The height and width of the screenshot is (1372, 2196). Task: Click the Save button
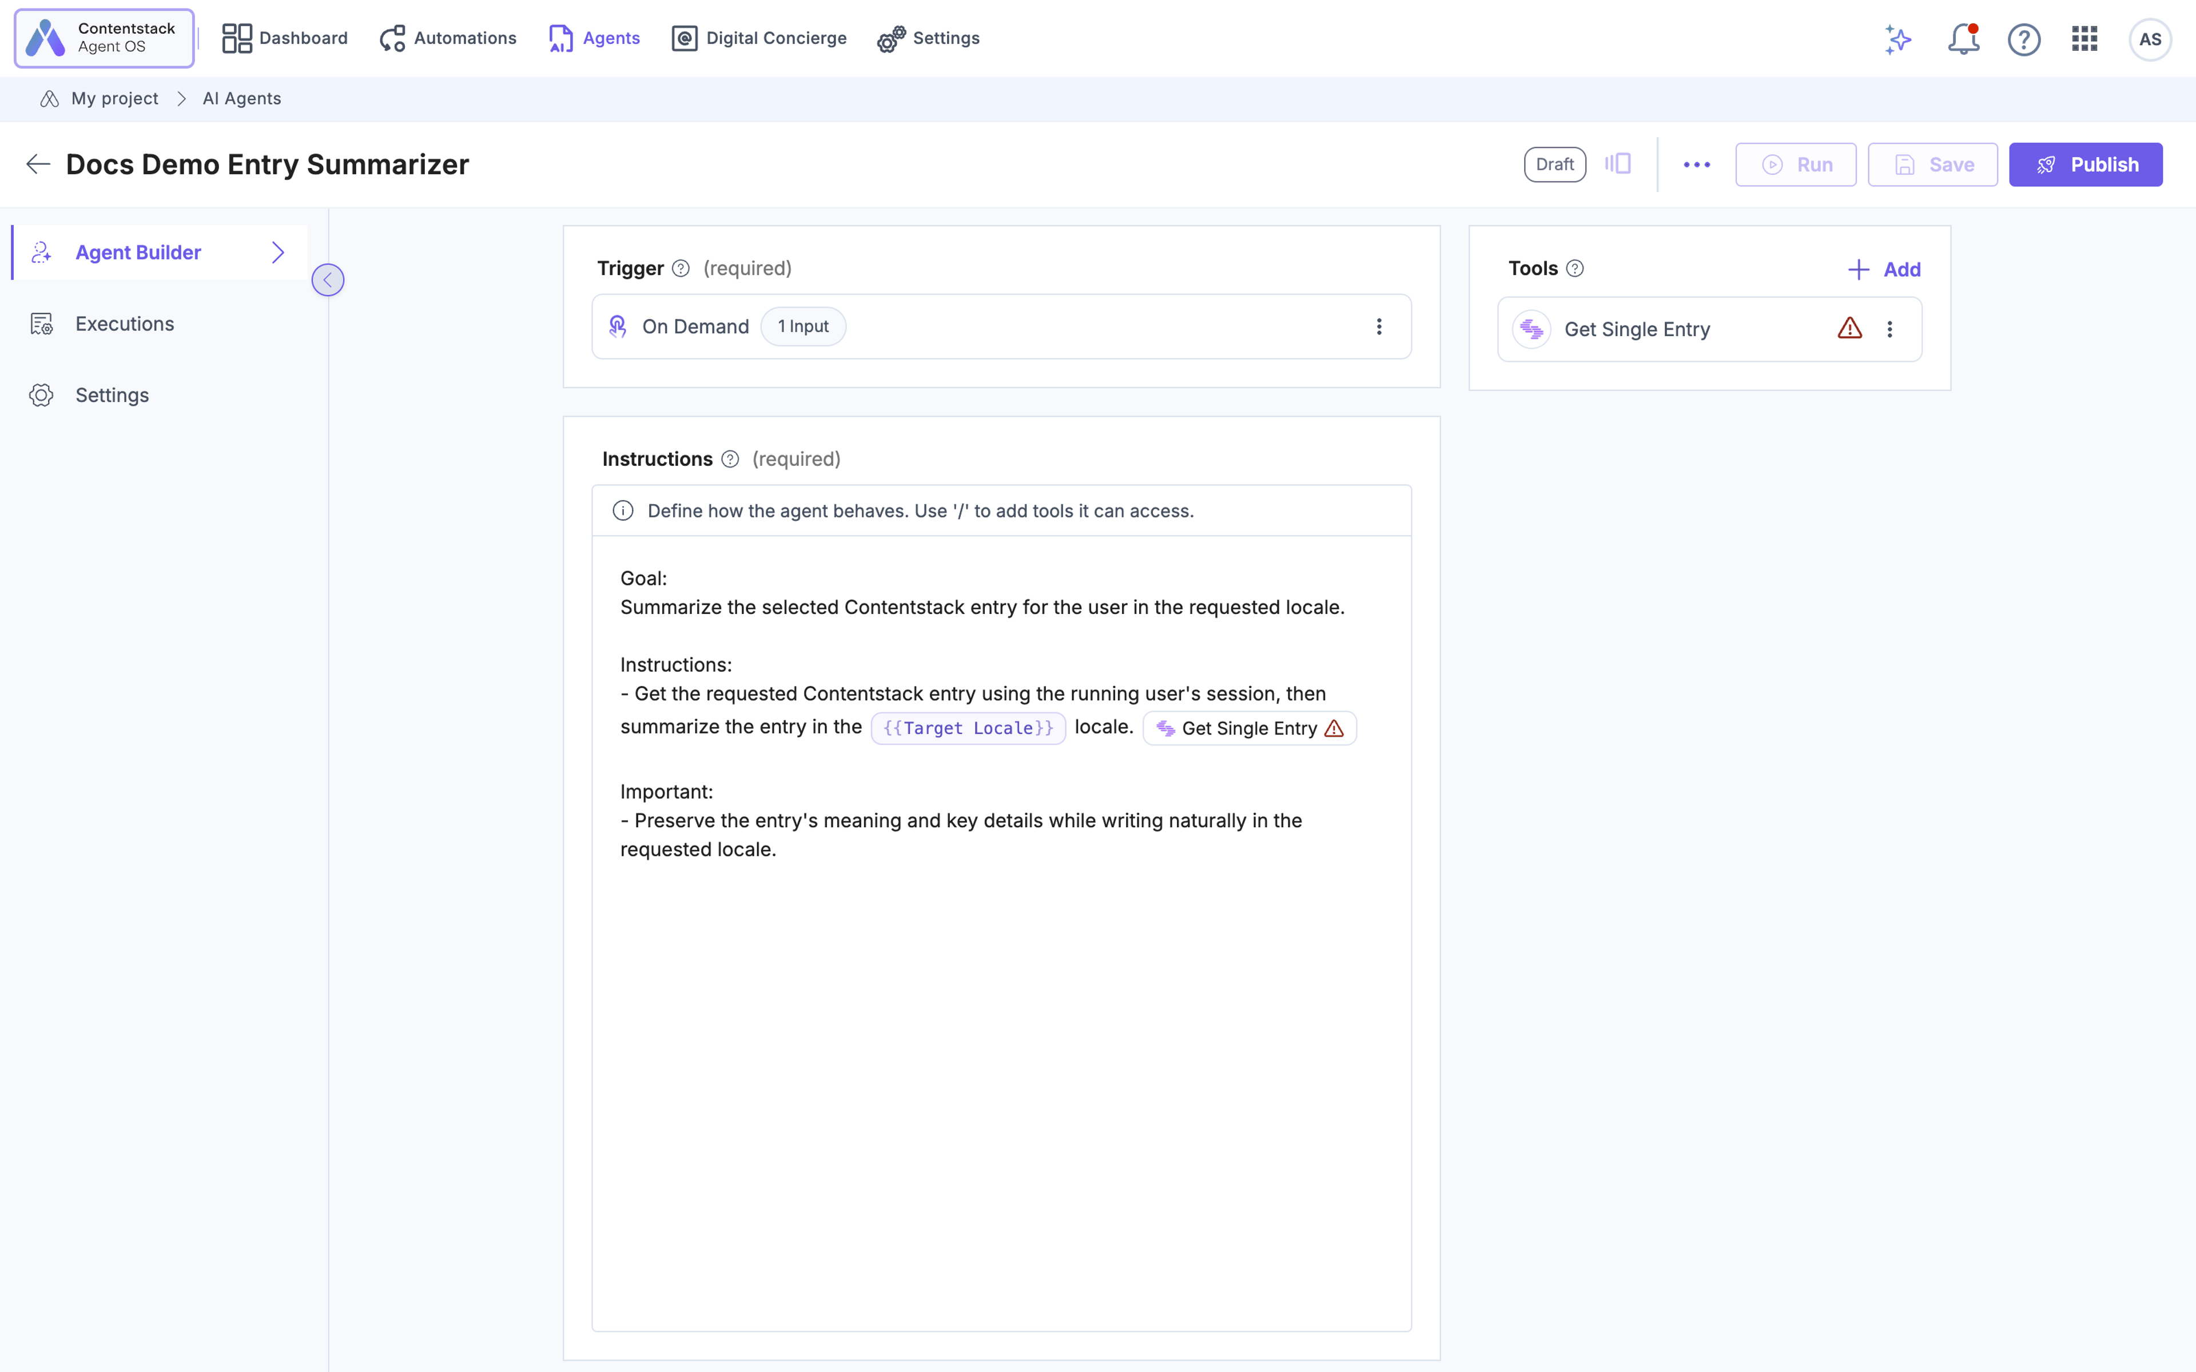pyautogui.click(x=1932, y=164)
